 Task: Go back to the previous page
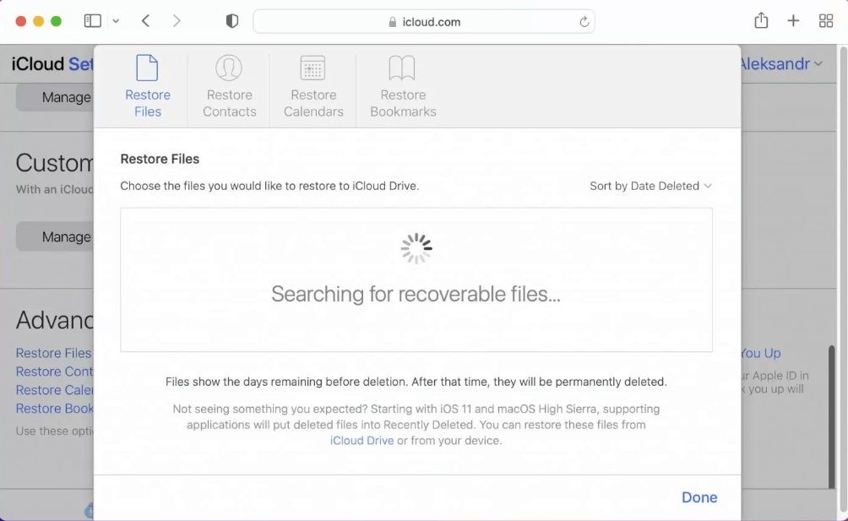[145, 21]
